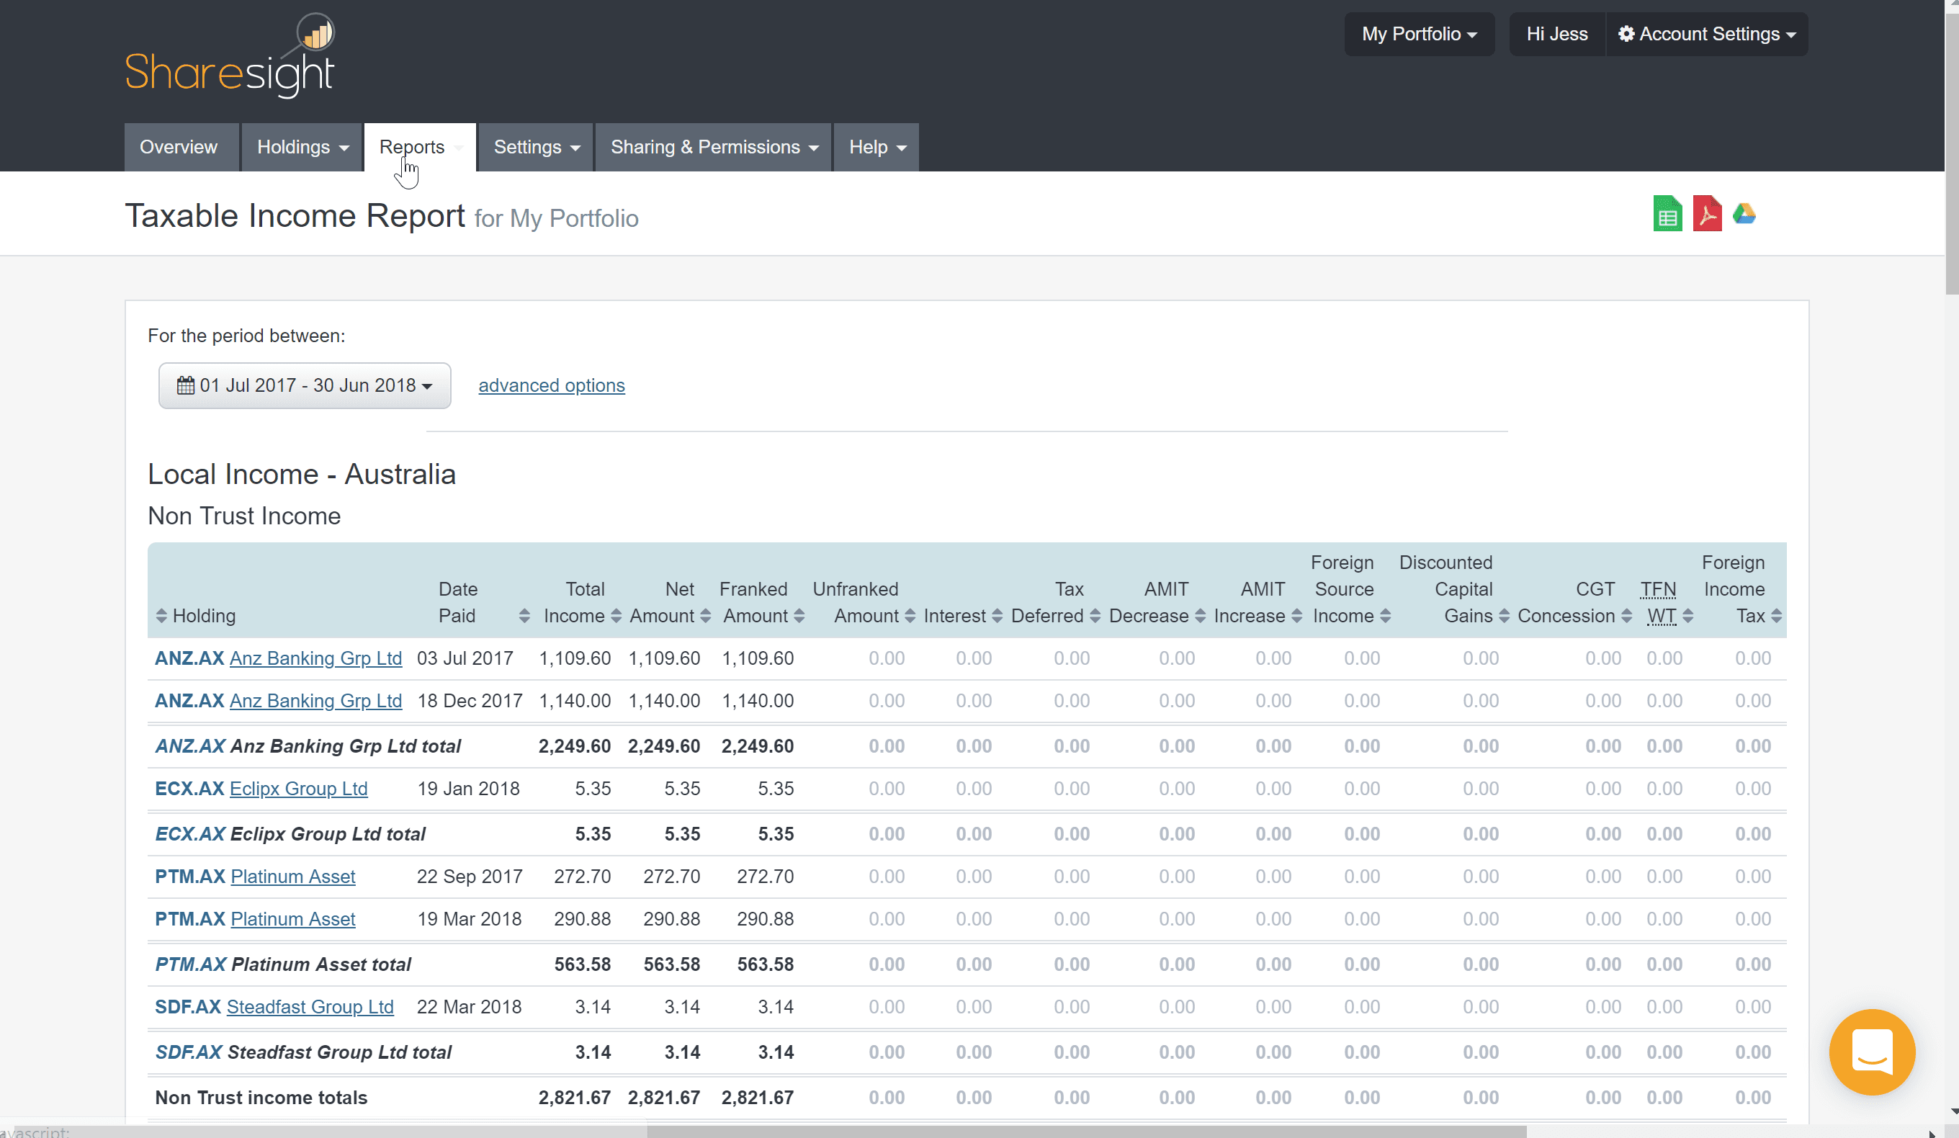Click SDF.AX Steadfast Group Ltd total label

(303, 1052)
